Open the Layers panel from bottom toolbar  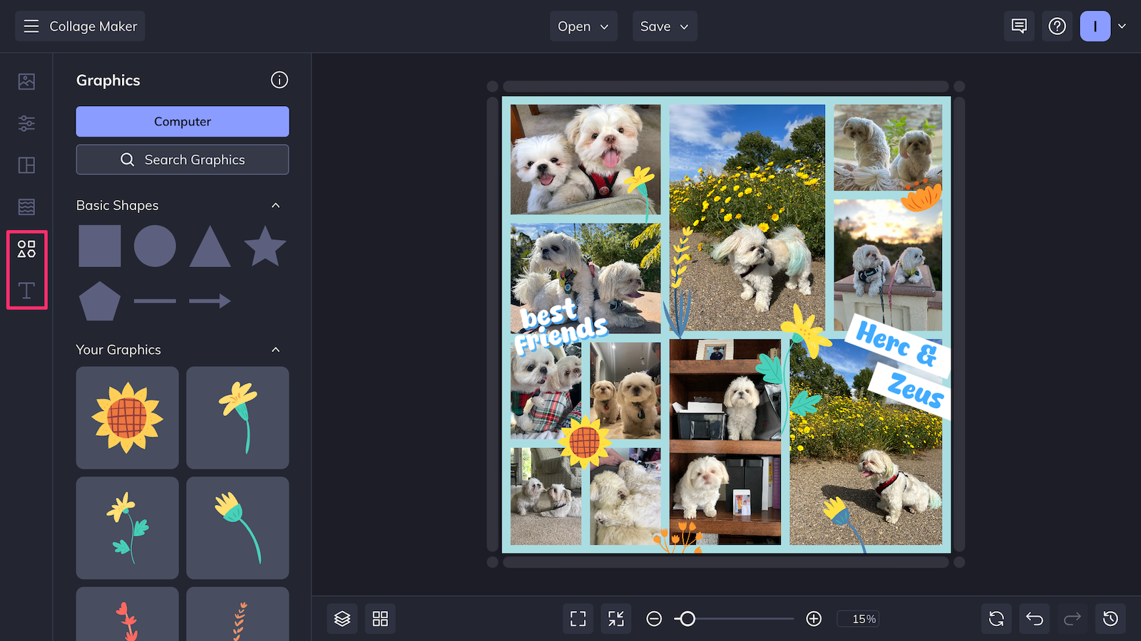[342, 618]
